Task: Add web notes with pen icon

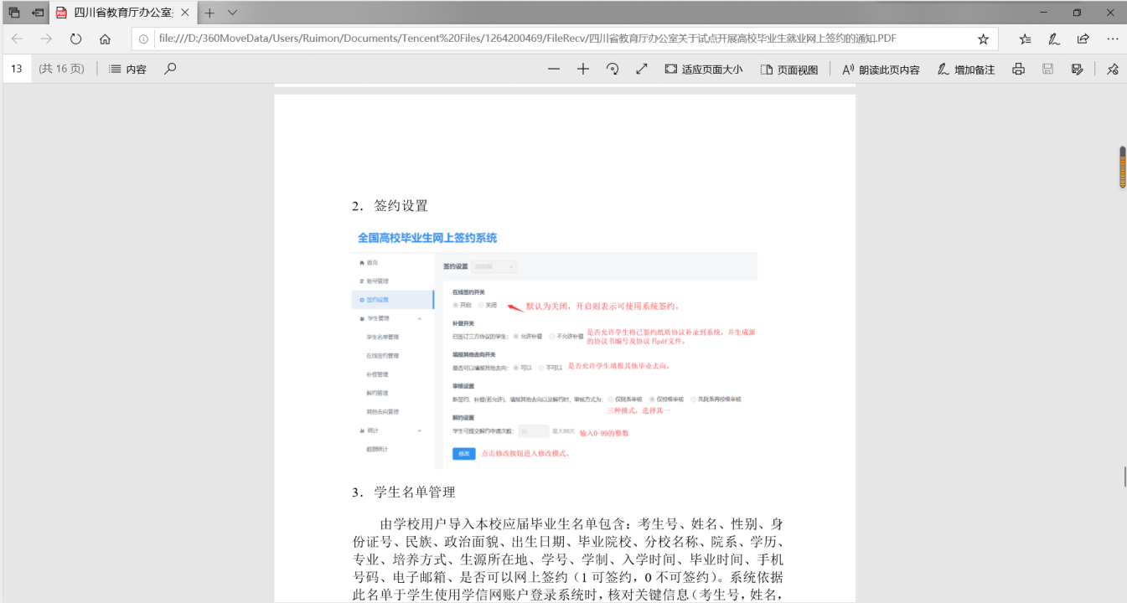Action: 1054,39
